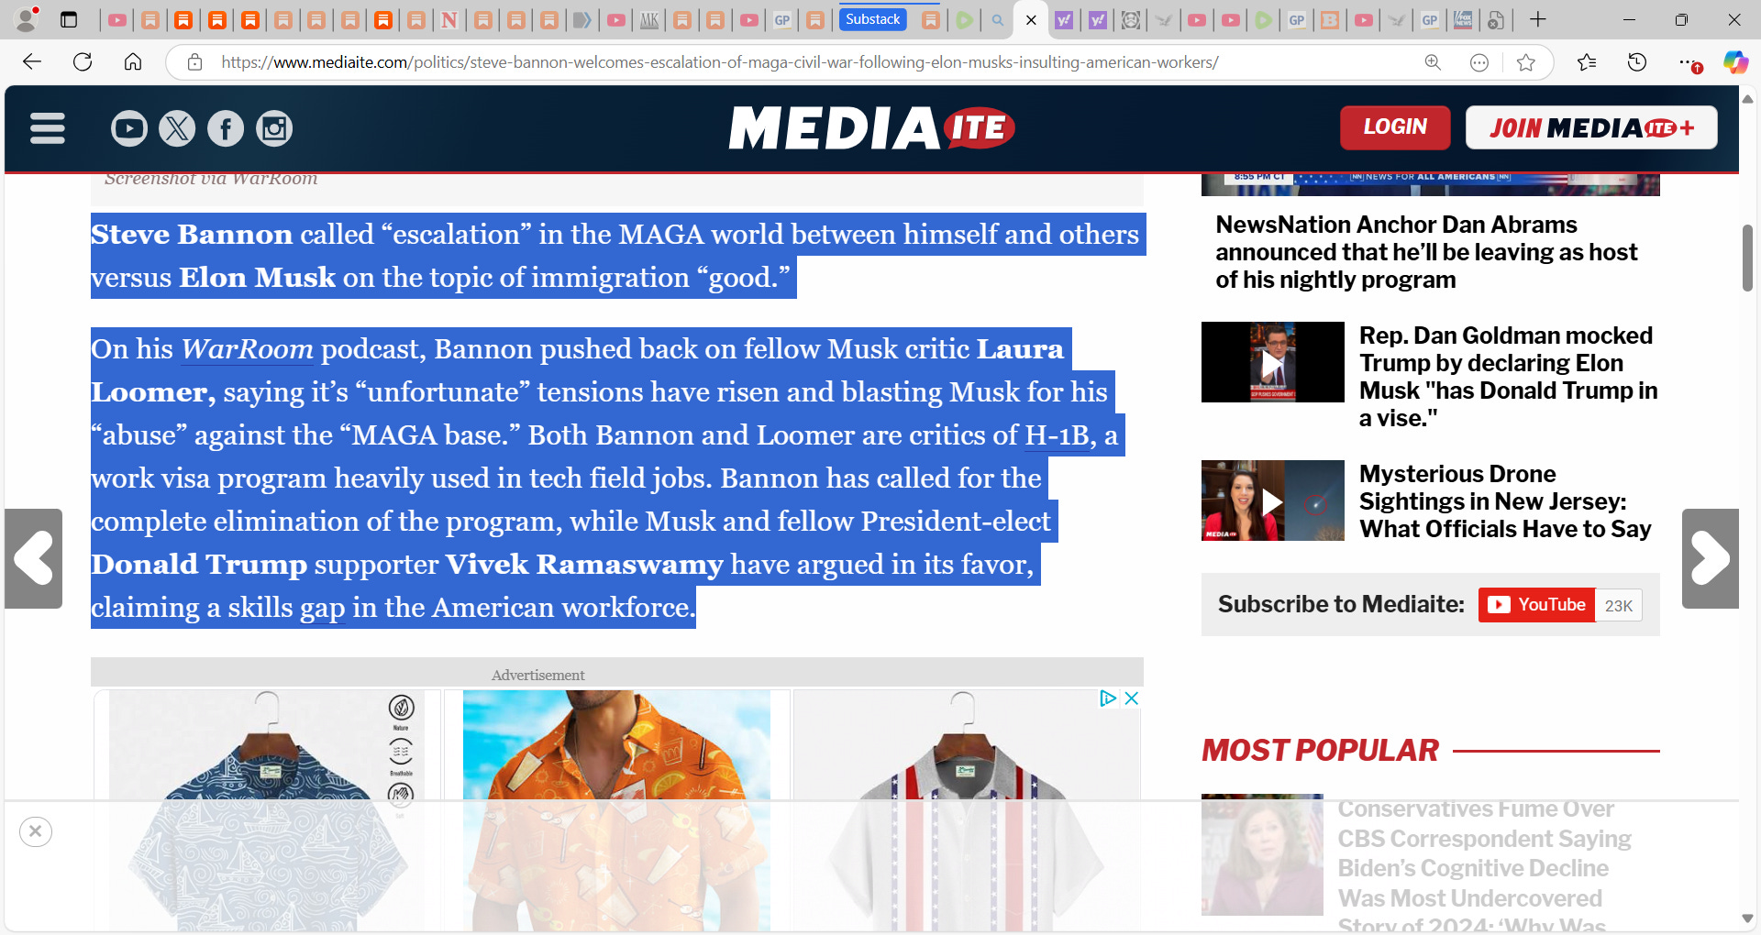Switch to the Substack labeled tab
This screenshot has height=935, width=1761.
872,19
